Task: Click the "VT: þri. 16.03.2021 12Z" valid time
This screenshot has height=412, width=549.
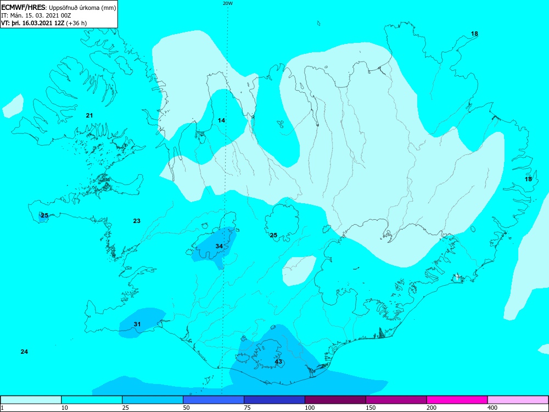Action: pos(32,23)
